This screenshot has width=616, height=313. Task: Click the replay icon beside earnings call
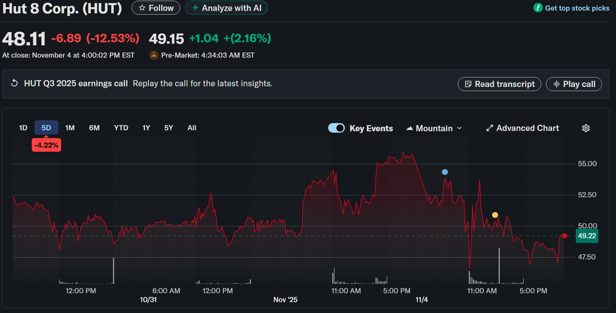click(14, 83)
